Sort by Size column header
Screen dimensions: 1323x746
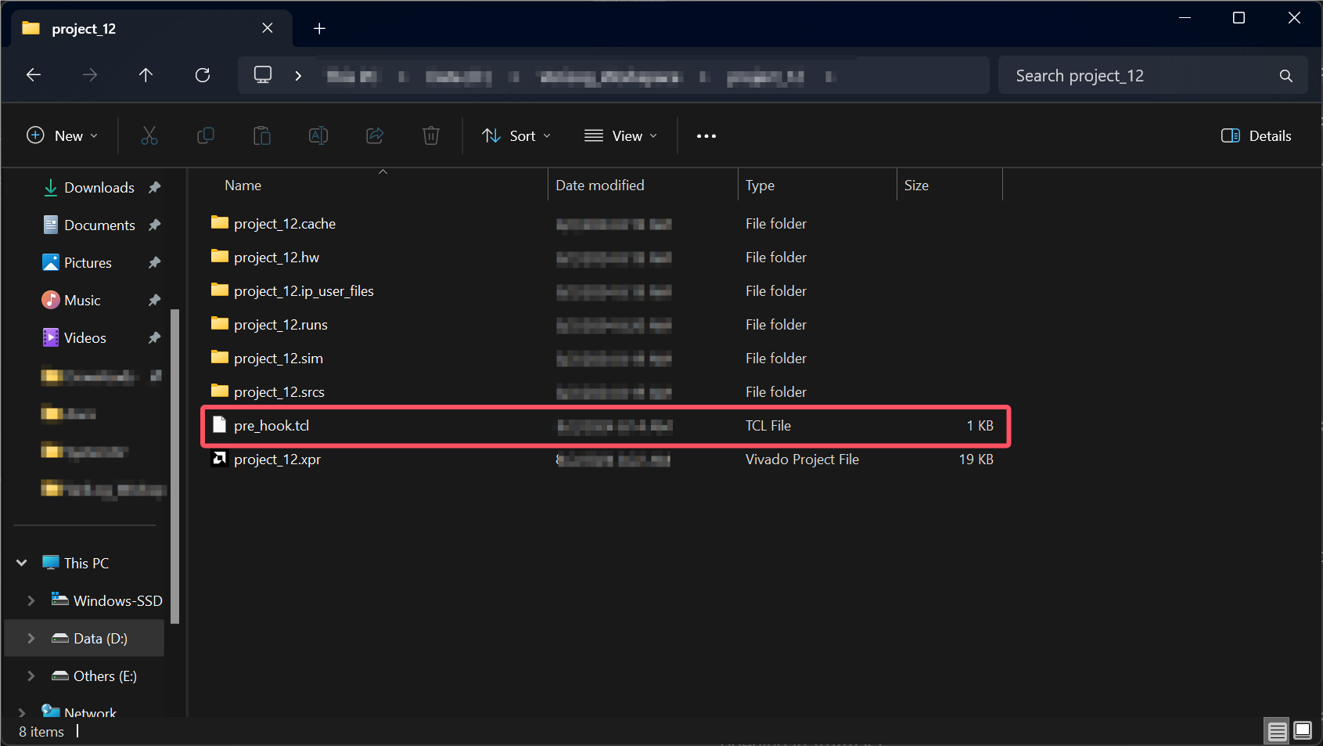[916, 186]
